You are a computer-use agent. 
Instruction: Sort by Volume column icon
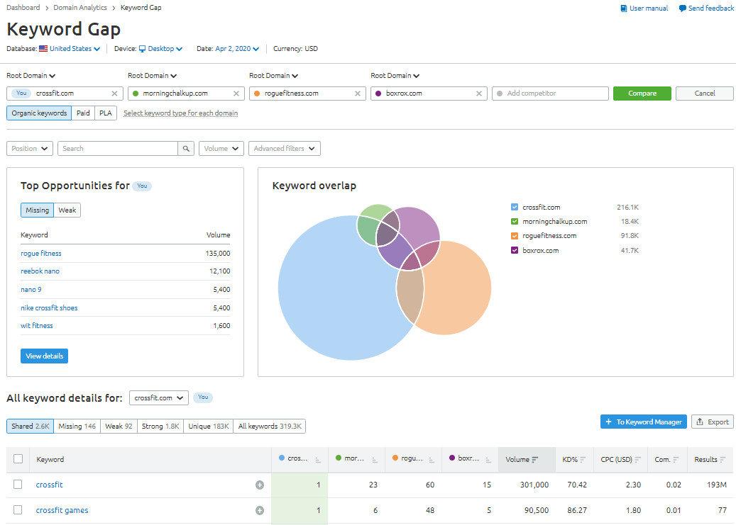[x=535, y=460]
